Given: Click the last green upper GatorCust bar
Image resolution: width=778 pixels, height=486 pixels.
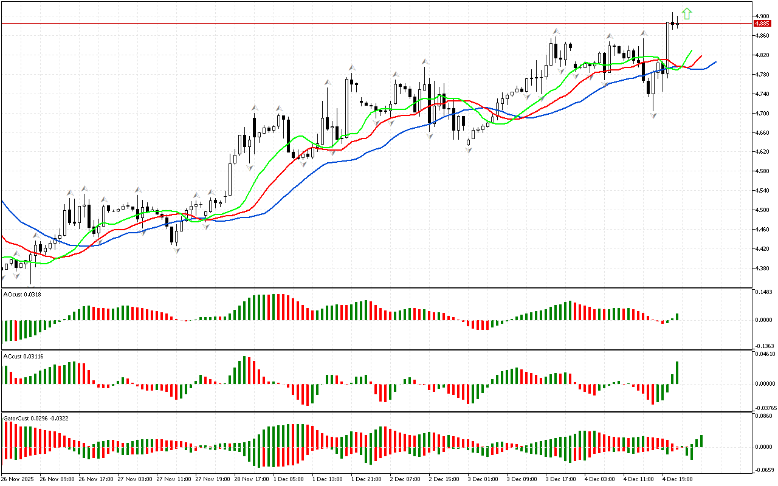Looking at the screenshot, I should tap(701, 440).
